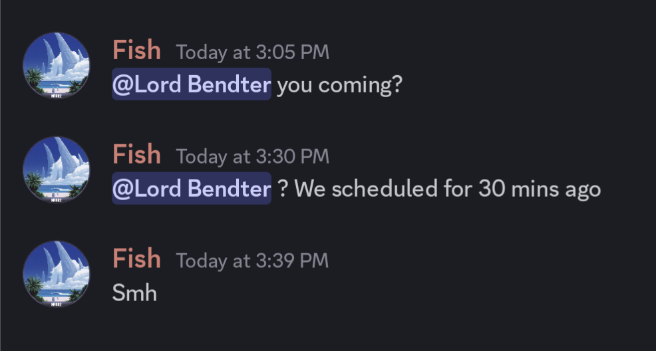Select the 'We scheduled for 30 mins ago' text
This screenshot has height=351, width=656.
click(x=448, y=189)
